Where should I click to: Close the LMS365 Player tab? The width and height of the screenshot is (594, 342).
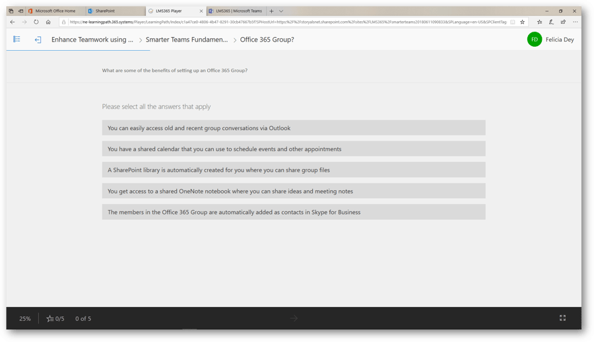[x=201, y=11]
